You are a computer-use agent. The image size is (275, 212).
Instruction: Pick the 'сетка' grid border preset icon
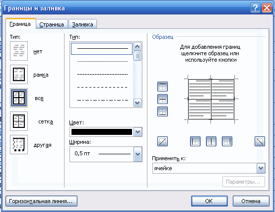point(19,121)
